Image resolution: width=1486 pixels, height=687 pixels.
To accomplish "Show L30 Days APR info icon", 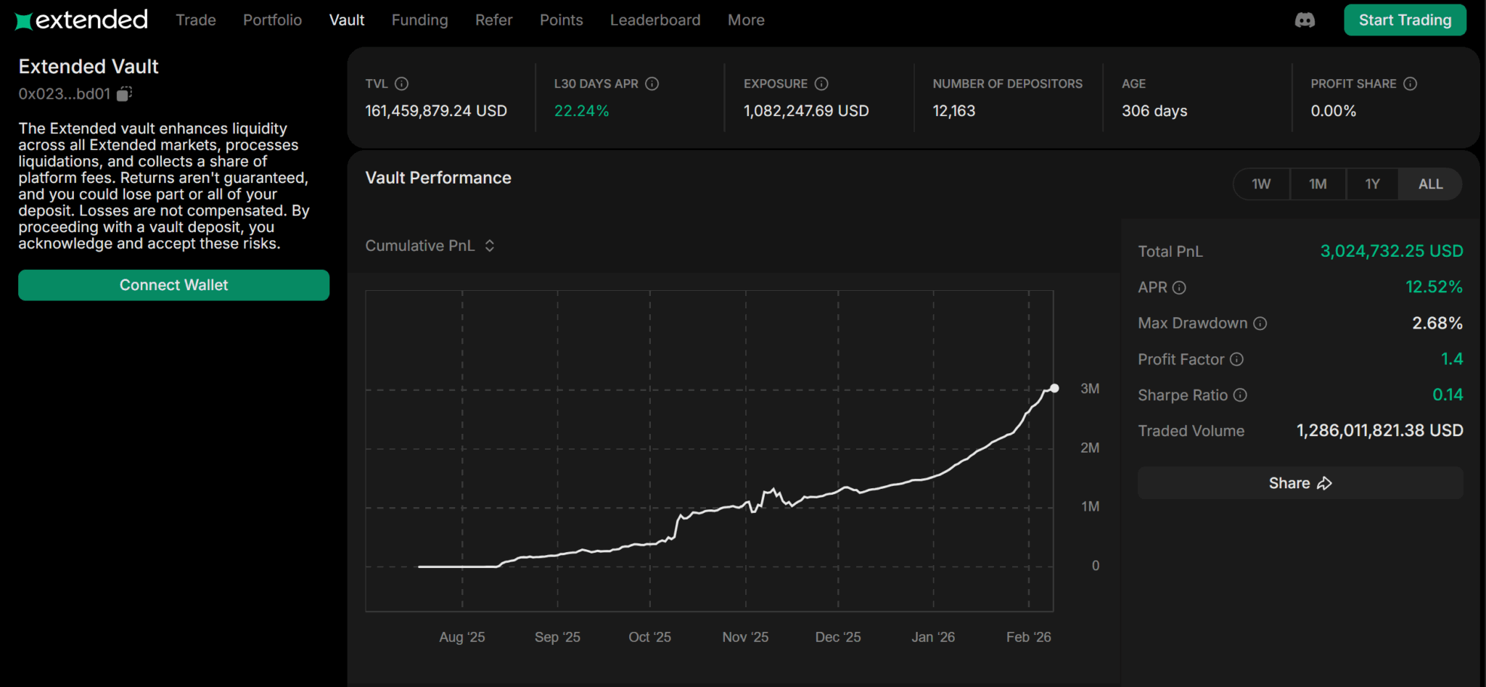I will [x=652, y=83].
